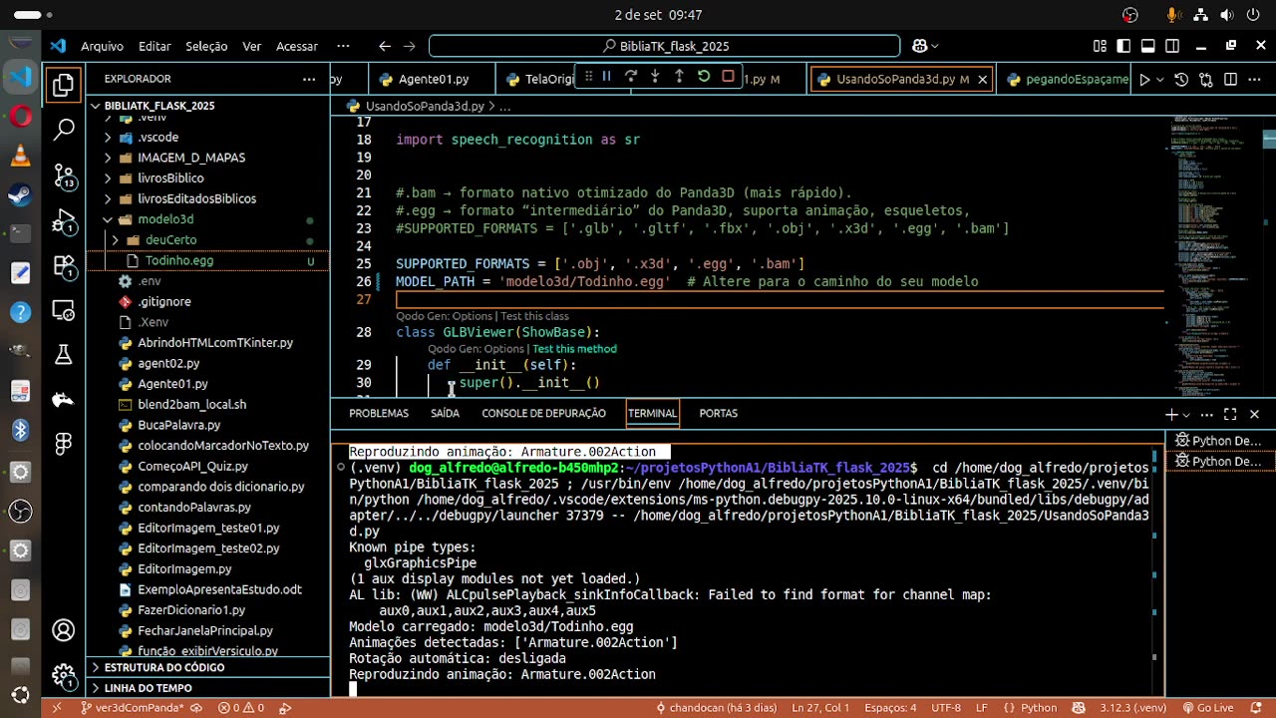This screenshot has width=1276, height=718.
Task: Open the Remote Explorer view
Action: click(64, 310)
